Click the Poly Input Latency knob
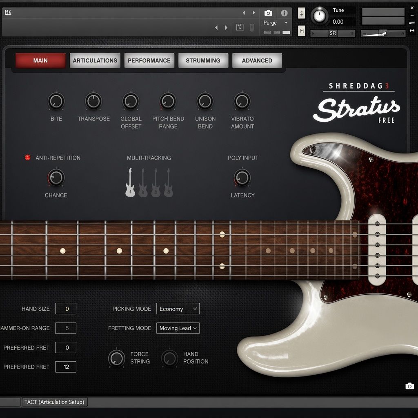The image size is (418, 418). tap(242, 178)
